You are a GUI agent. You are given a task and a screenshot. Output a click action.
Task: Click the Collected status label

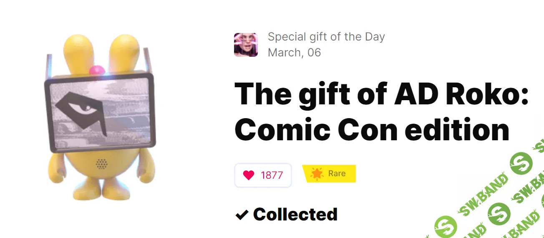[295, 215]
